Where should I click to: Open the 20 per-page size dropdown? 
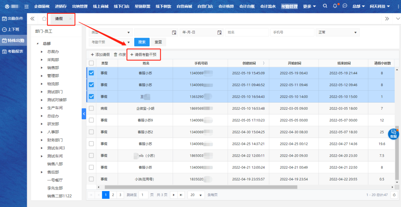[196, 195]
